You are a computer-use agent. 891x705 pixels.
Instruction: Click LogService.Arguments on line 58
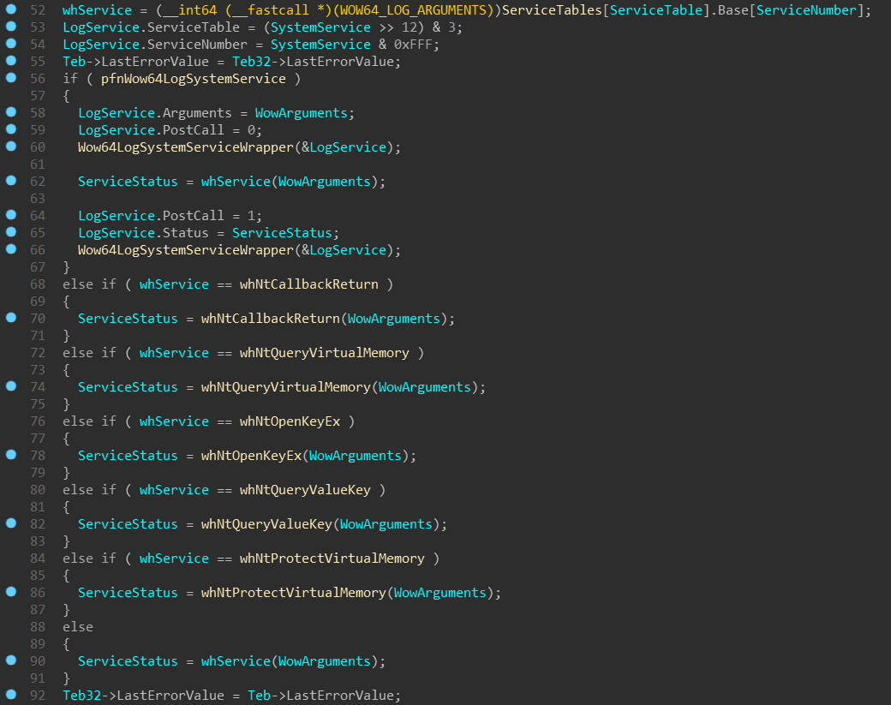coord(154,113)
